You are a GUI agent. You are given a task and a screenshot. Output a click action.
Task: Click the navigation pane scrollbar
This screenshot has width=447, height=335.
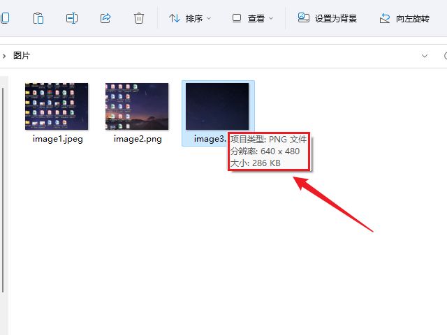(3, 189)
